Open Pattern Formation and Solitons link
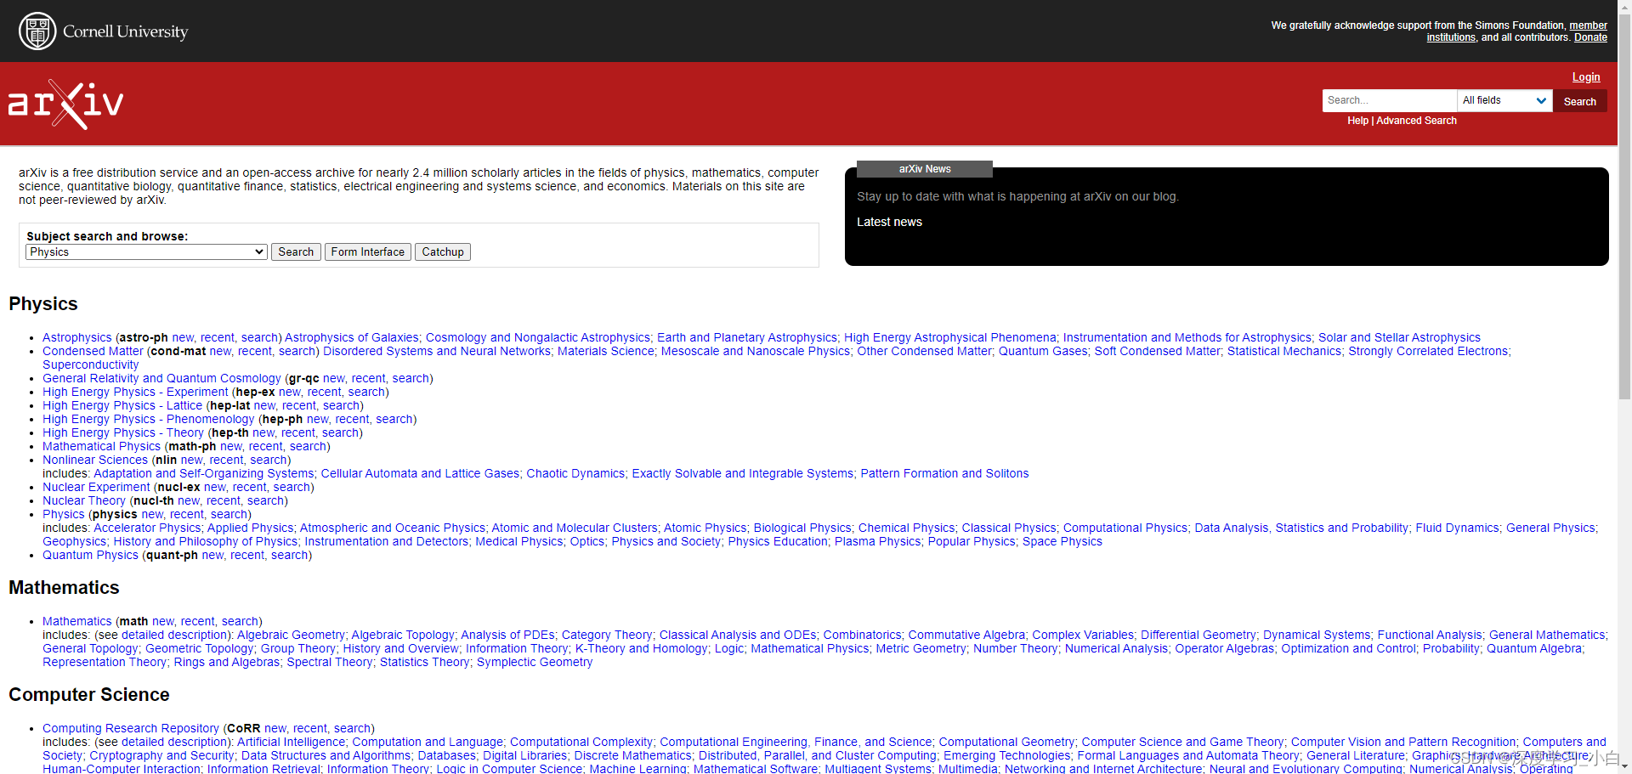 coord(944,473)
